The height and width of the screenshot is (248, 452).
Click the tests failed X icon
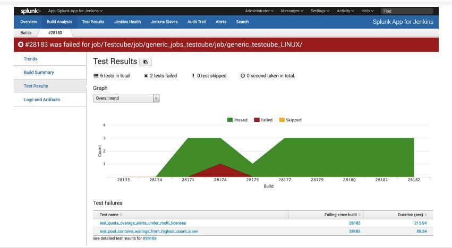point(146,76)
